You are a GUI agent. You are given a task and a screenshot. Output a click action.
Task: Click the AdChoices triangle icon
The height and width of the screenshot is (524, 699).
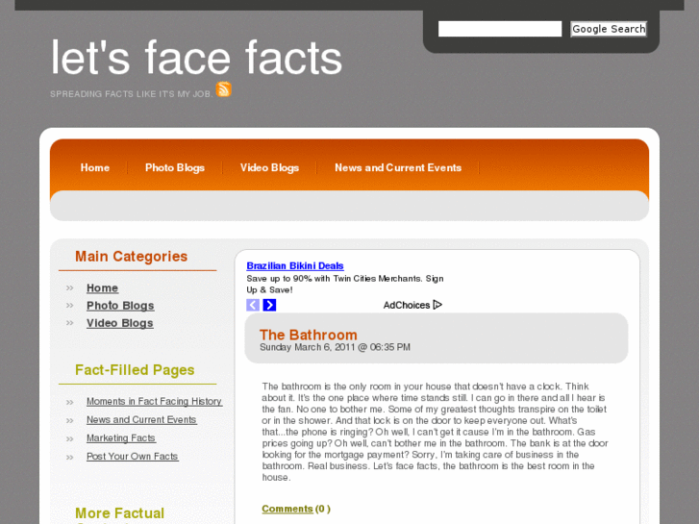click(437, 305)
